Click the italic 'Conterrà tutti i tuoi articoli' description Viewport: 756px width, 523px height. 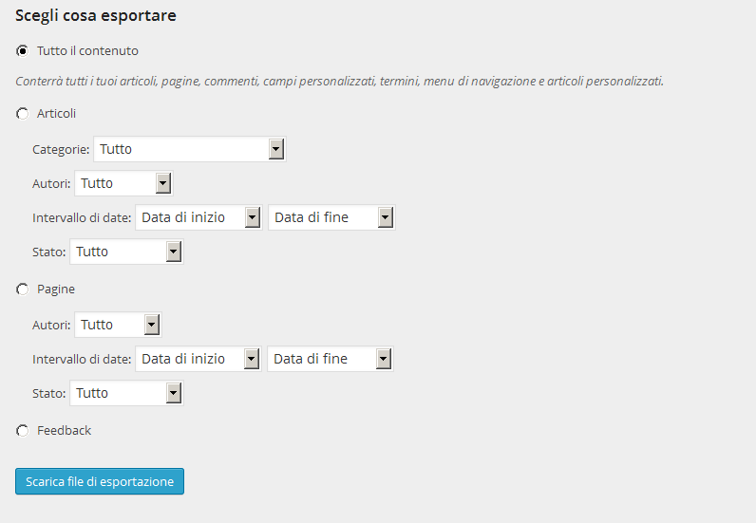click(x=339, y=82)
